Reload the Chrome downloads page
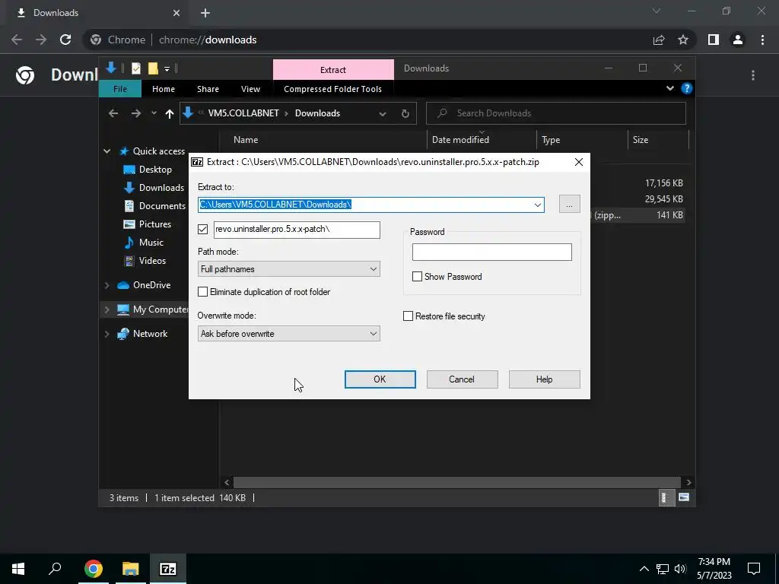Viewport: 779px width, 584px height. click(65, 40)
